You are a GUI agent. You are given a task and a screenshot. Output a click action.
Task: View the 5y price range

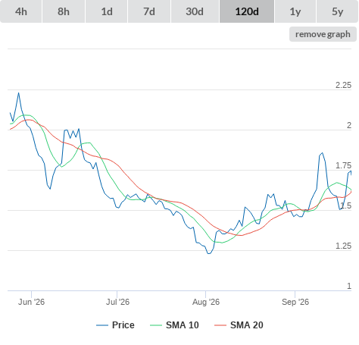tap(337, 11)
